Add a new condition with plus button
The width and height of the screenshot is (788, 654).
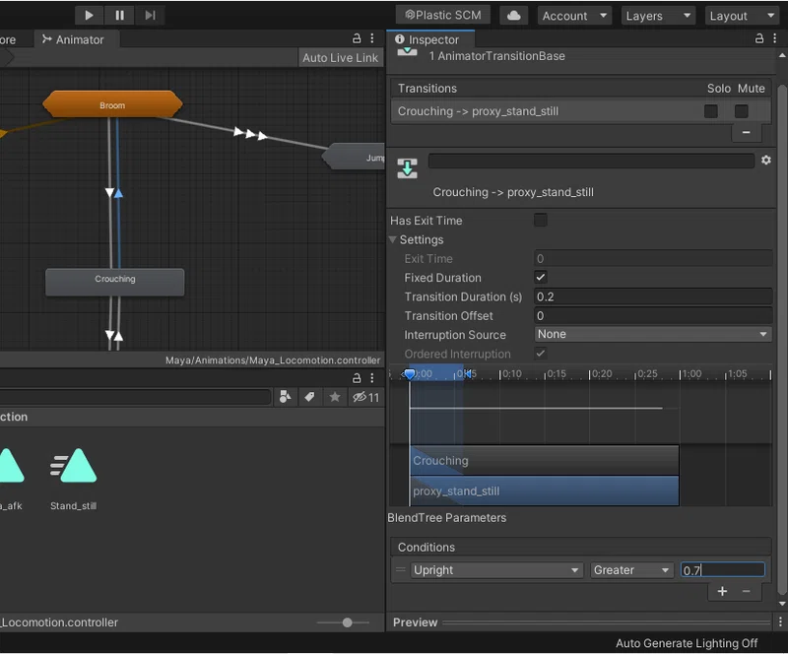[x=722, y=591]
